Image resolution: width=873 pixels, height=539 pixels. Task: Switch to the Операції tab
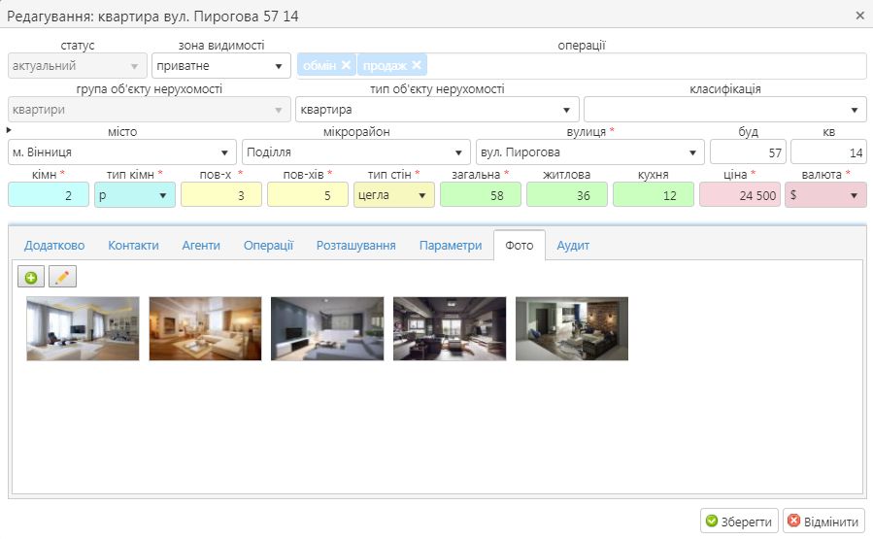(x=268, y=245)
